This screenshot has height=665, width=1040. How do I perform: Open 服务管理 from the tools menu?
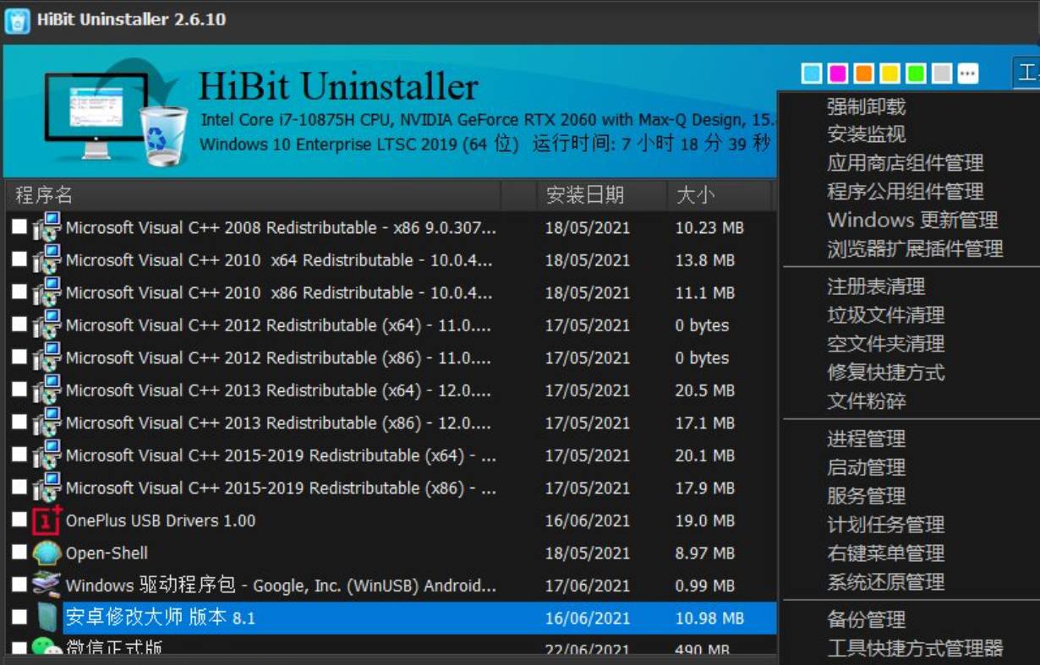866,496
